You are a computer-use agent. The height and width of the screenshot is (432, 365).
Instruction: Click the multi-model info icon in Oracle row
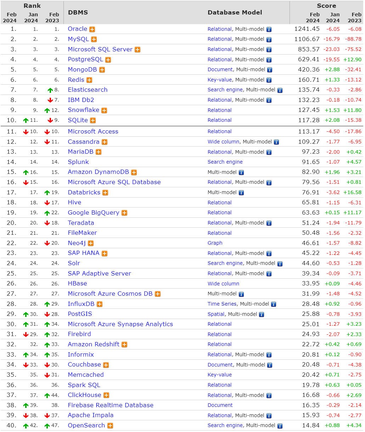269,29
